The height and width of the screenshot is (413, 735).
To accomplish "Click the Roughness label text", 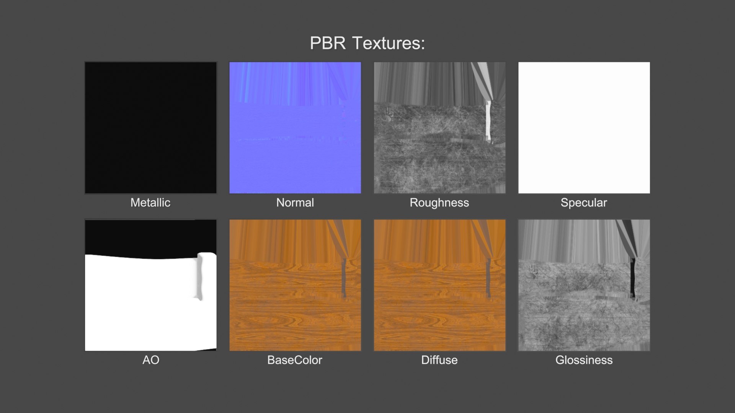I will click(x=439, y=203).
